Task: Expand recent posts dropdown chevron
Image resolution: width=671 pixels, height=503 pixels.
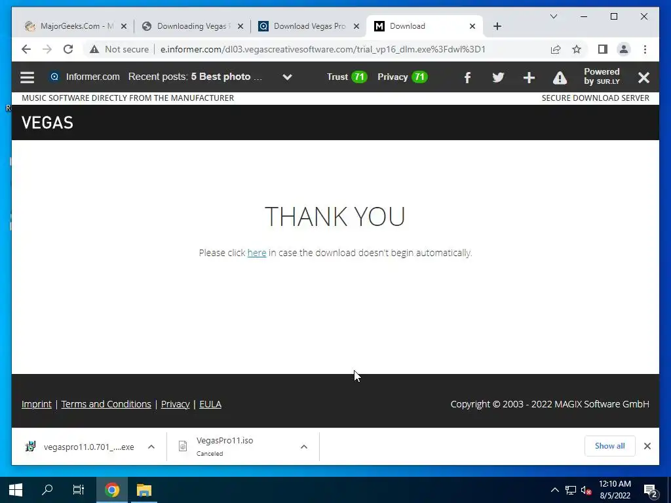Action: tap(288, 77)
